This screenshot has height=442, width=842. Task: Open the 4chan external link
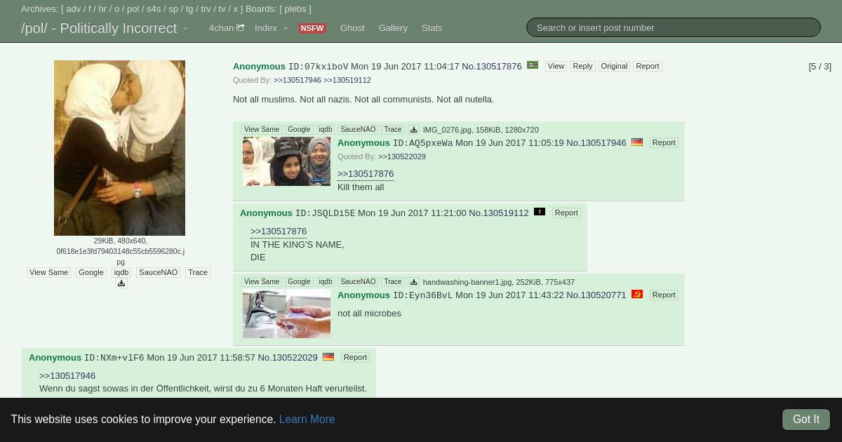point(227,28)
